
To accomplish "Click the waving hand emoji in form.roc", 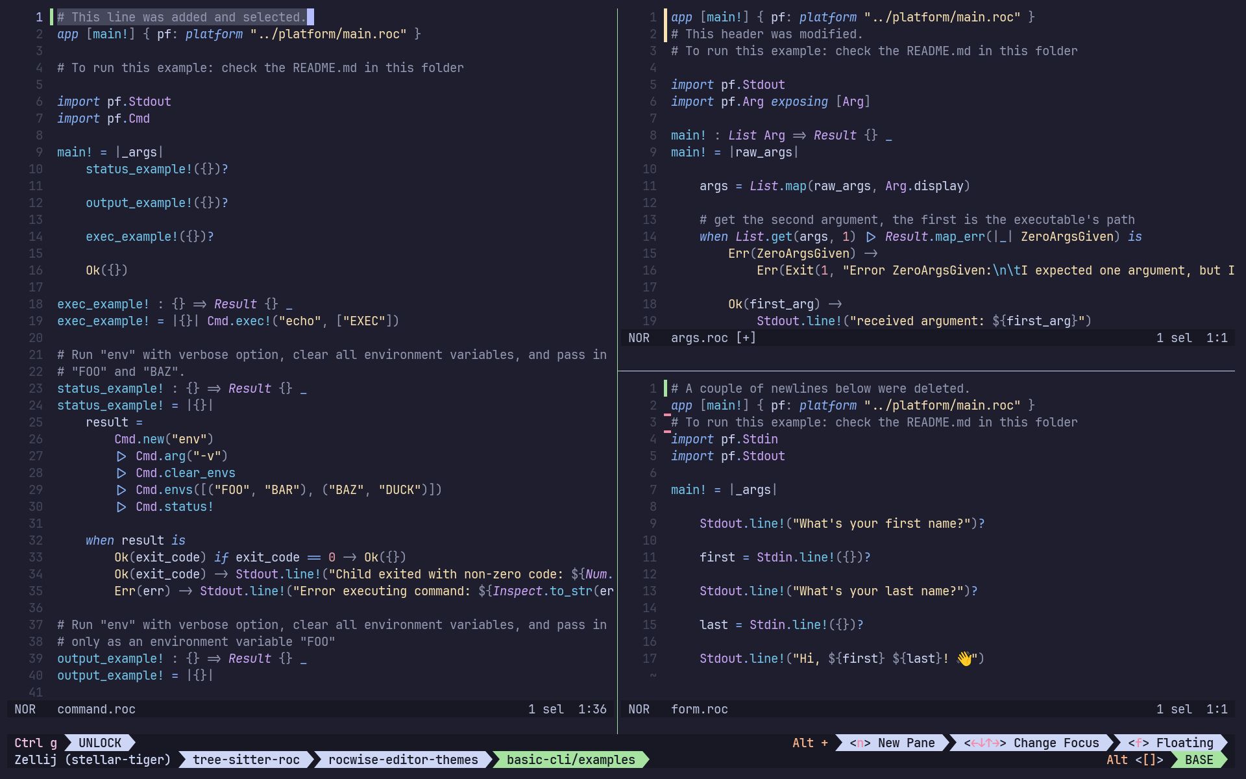I will coord(964,658).
